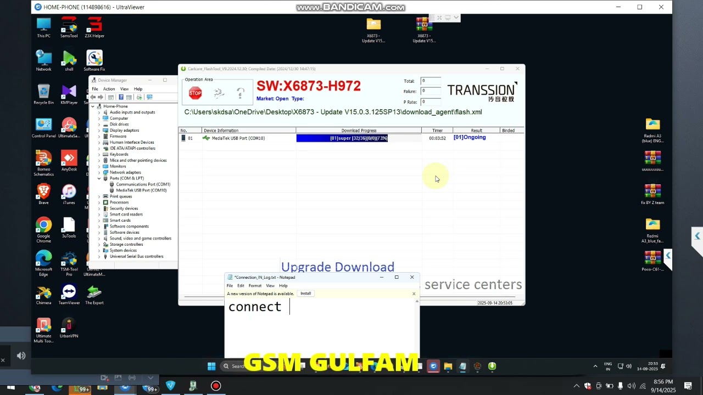Open the Z3X Helper desktop shortcut
The width and height of the screenshot is (703, 395).
[94, 28]
